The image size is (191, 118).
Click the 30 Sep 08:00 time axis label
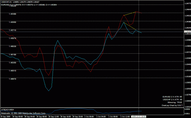42,117
